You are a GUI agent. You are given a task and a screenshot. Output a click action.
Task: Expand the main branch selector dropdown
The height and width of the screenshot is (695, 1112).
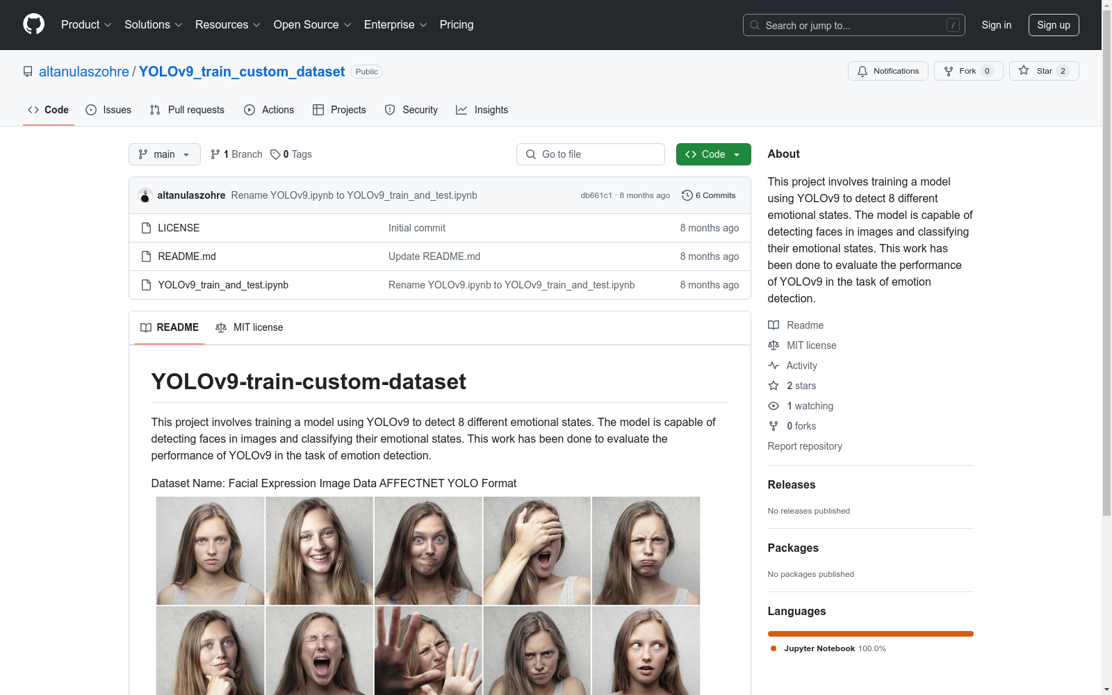coord(164,154)
